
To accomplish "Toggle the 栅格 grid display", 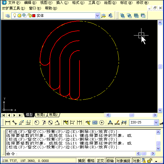I will click(x=91, y=161).
